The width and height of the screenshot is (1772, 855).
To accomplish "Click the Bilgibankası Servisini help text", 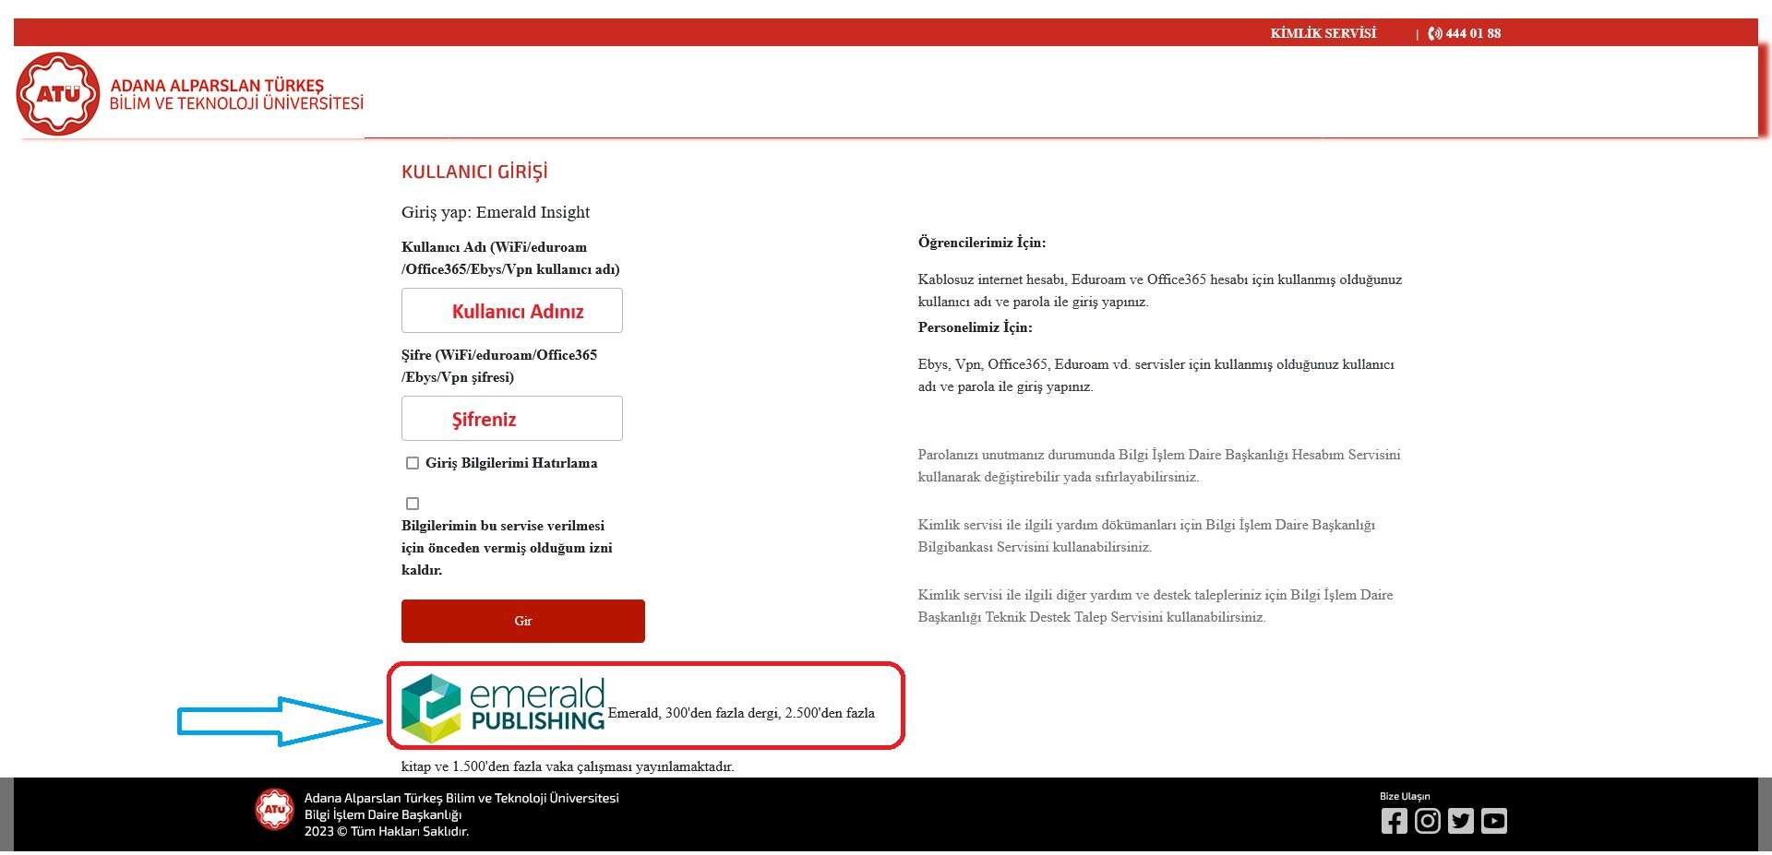I will (1146, 536).
